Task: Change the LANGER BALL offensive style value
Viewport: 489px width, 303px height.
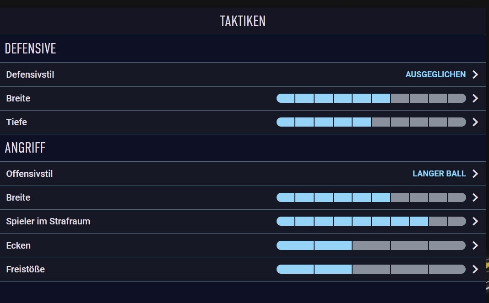Action: click(x=439, y=174)
